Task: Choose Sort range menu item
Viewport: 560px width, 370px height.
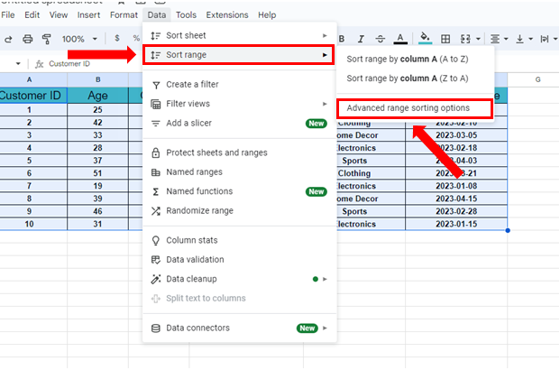Action: point(239,55)
